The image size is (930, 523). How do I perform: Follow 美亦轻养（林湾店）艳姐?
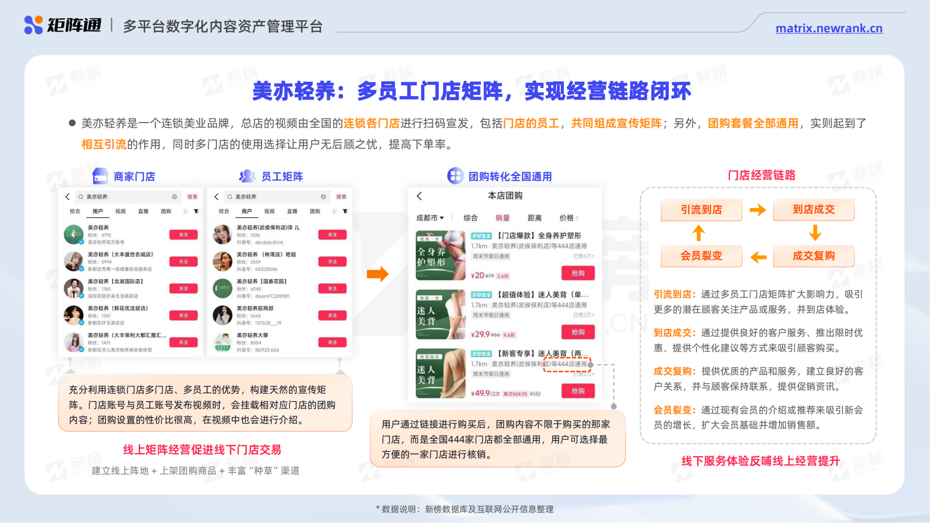click(333, 262)
